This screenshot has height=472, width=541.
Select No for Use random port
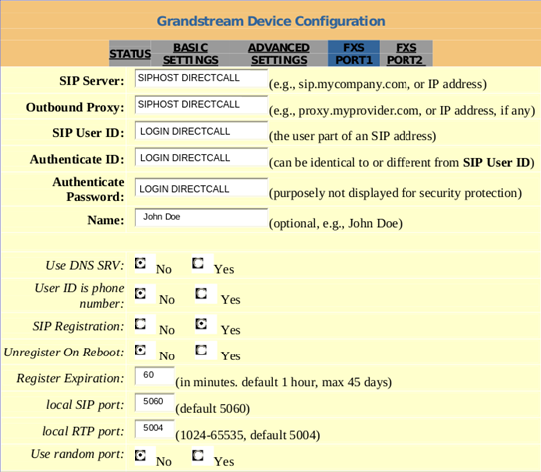(140, 455)
